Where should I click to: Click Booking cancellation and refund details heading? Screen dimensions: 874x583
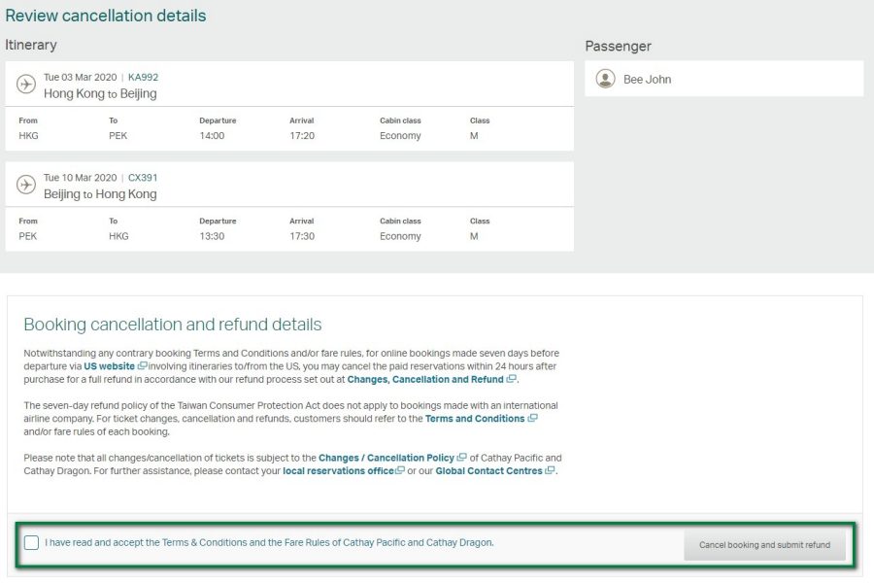[173, 325]
